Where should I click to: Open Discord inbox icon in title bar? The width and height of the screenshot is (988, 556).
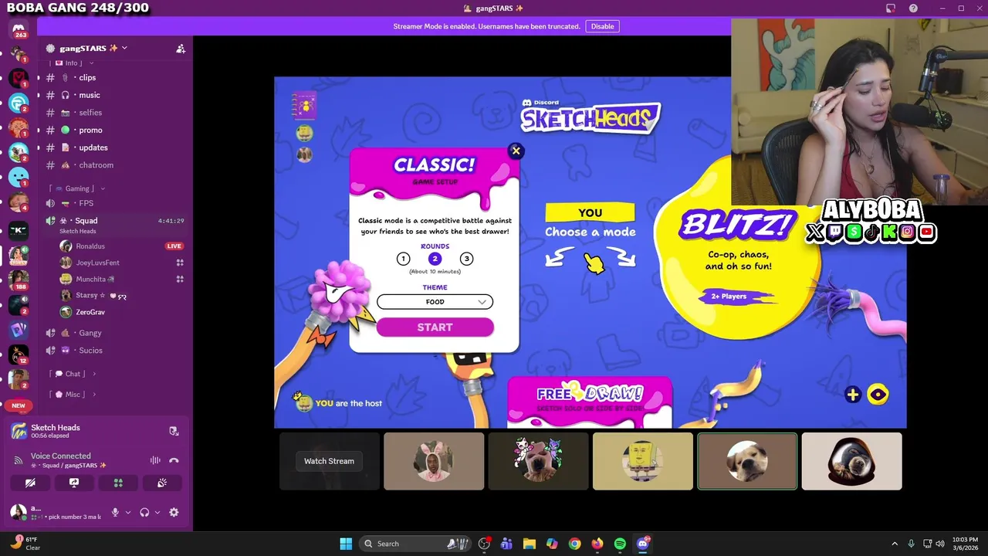pos(891,8)
